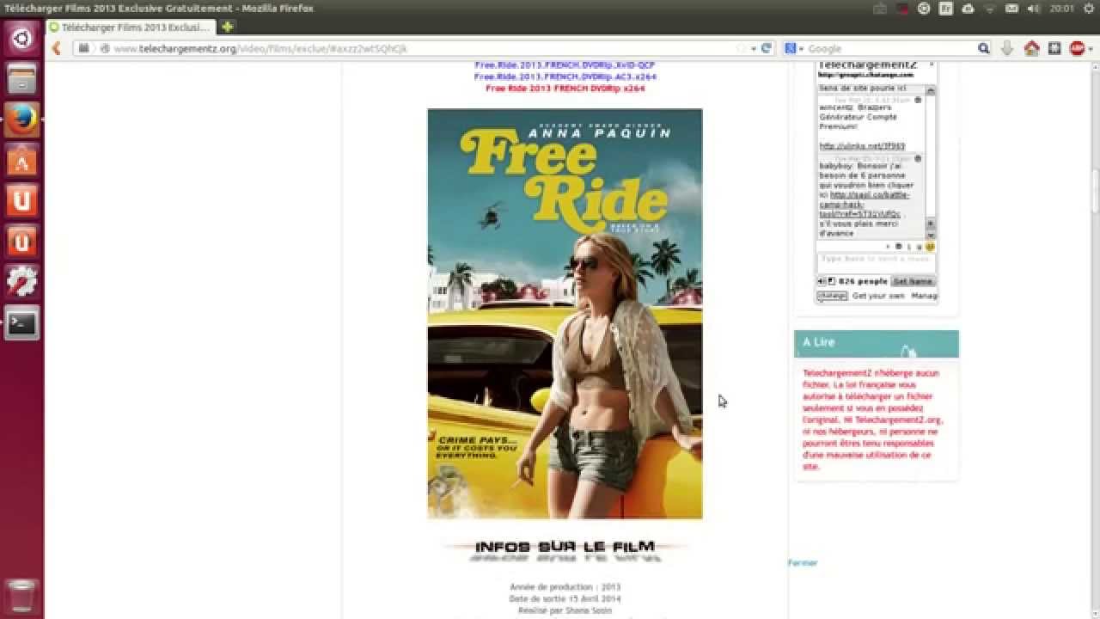Open the Firefox downloads arrow
Screen dimensions: 1100x619
pyautogui.click(x=1008, y=49)
